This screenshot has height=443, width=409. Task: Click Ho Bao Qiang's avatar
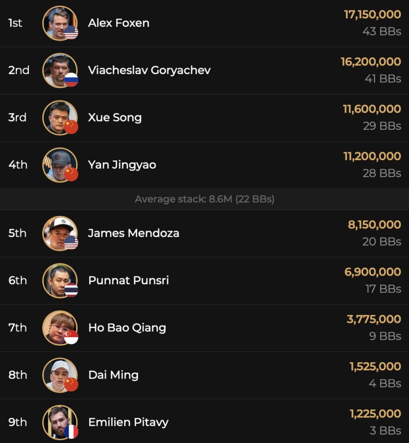click(59, 327)
